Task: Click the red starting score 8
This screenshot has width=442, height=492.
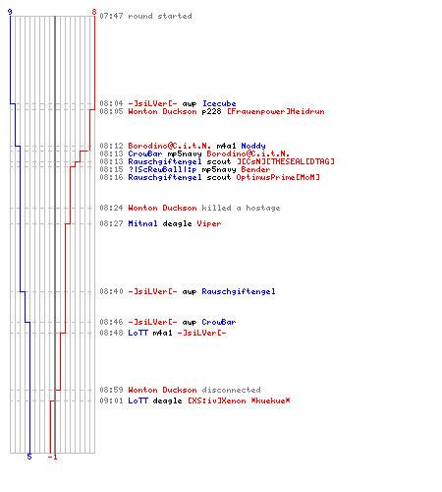Action: click(94, 12)
